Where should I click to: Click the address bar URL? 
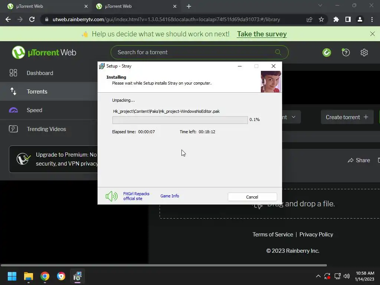click(x=166, y=19)
